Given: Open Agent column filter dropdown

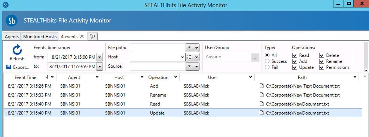Looking at the screenshot, I should tap(97, 77).
